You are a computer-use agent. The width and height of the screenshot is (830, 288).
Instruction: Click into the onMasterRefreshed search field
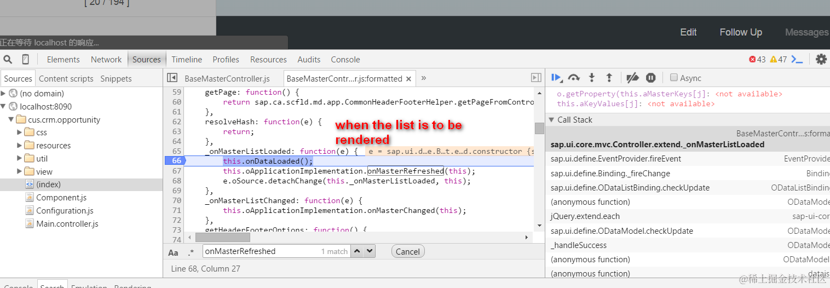point(276,251)
